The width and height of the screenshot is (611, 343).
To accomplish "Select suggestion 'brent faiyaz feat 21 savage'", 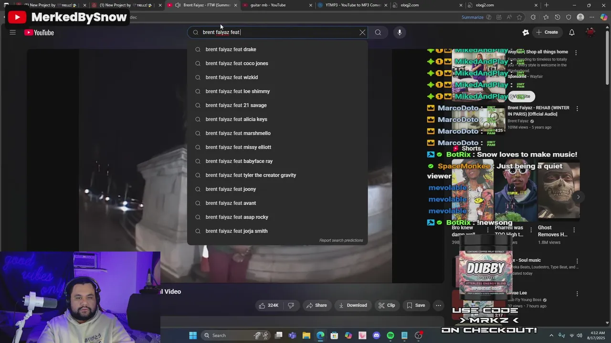I will (x=277, y=105).
